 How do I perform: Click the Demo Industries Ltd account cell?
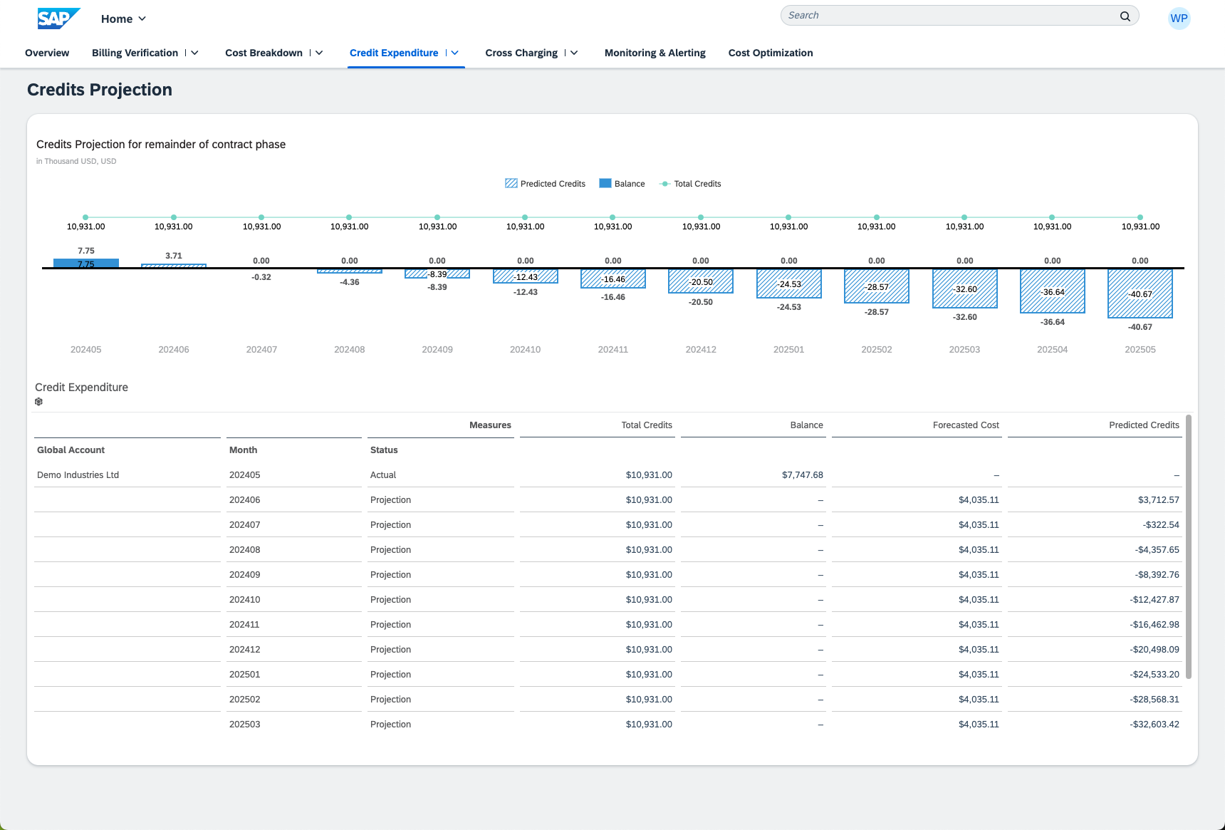(x=78, y=475)
